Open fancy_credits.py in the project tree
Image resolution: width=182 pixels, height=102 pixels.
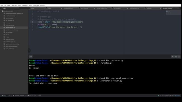point(9,18)
